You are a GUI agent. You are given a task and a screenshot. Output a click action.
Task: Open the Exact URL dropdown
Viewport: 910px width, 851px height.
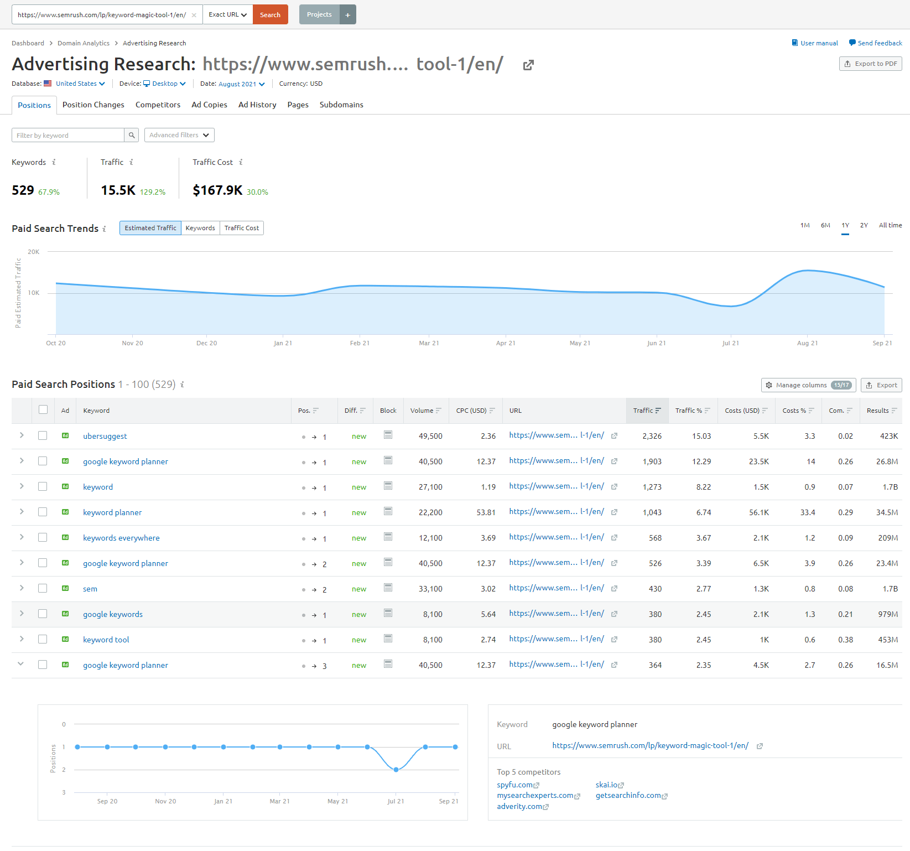[228, 14]
